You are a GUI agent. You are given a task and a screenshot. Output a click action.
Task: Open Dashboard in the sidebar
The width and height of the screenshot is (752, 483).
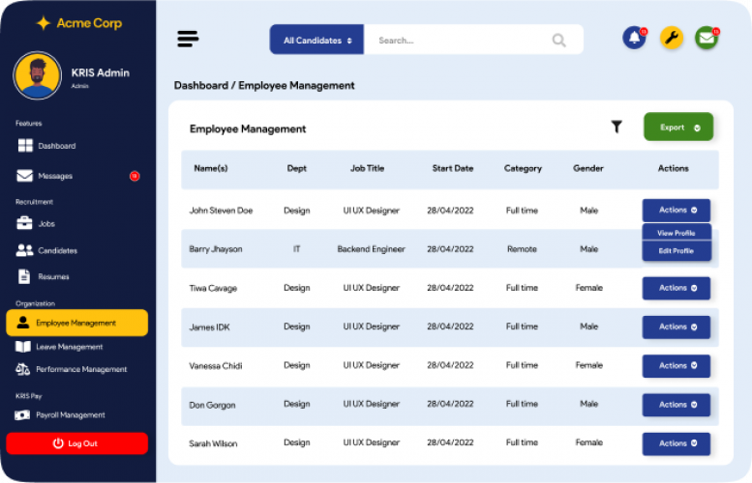(x=56, y=146)
